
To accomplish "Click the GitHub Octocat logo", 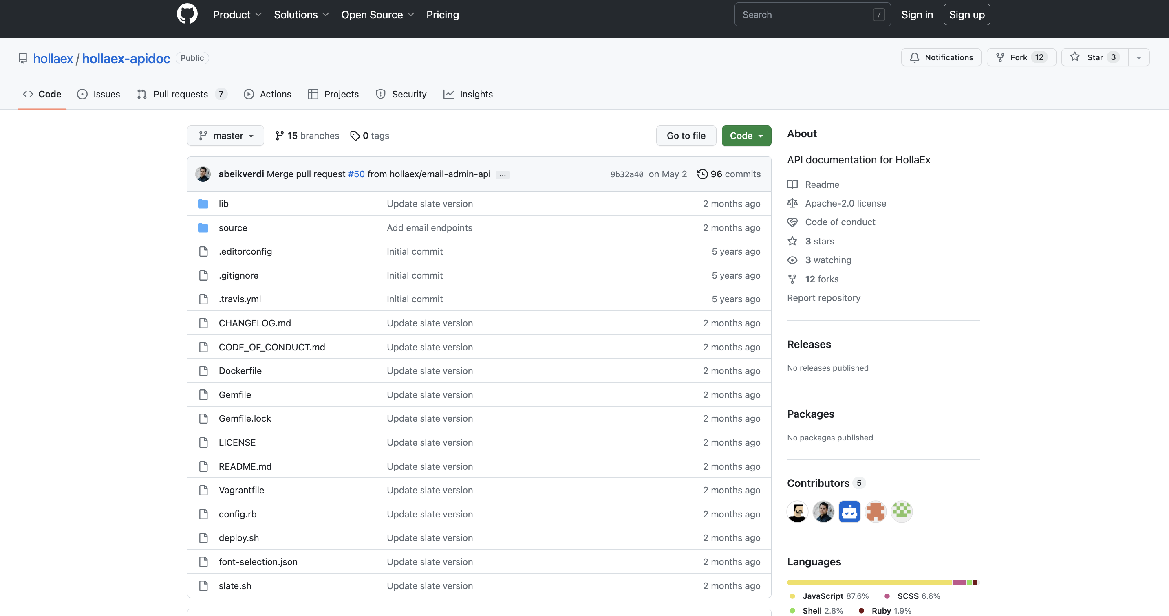I will click(187, 14).
